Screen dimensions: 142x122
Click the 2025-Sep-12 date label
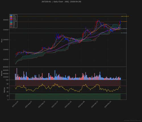pos(41,104)
